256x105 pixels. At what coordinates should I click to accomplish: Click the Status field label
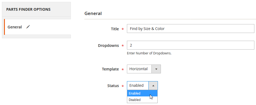point(113,86)
